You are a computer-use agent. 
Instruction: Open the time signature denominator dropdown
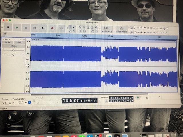29,102
